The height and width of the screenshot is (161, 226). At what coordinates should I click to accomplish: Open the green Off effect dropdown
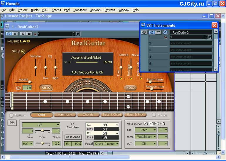(41, 125)
